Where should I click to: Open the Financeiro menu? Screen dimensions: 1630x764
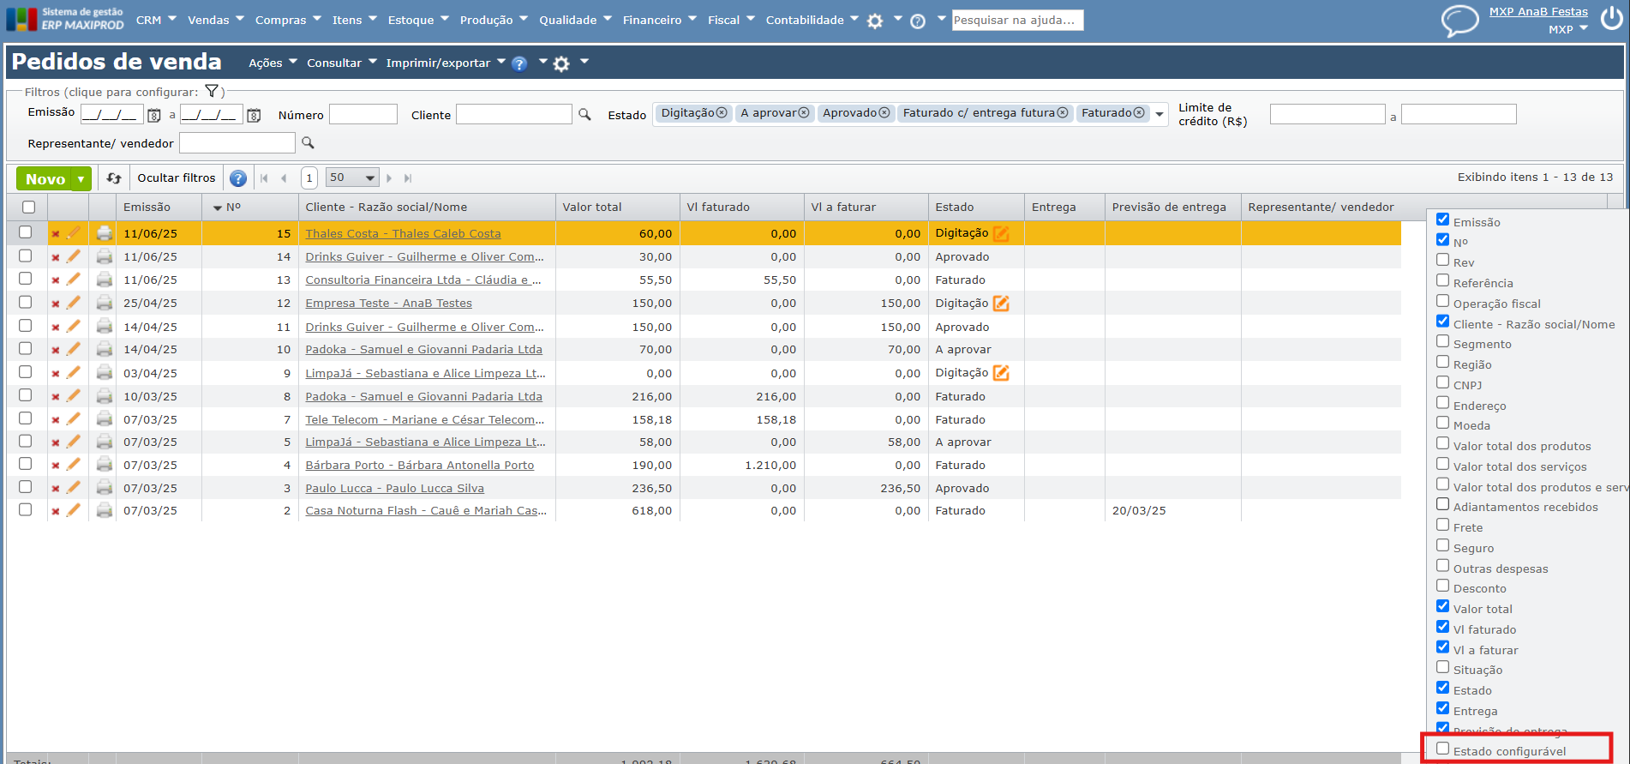[x=659, y=20]
